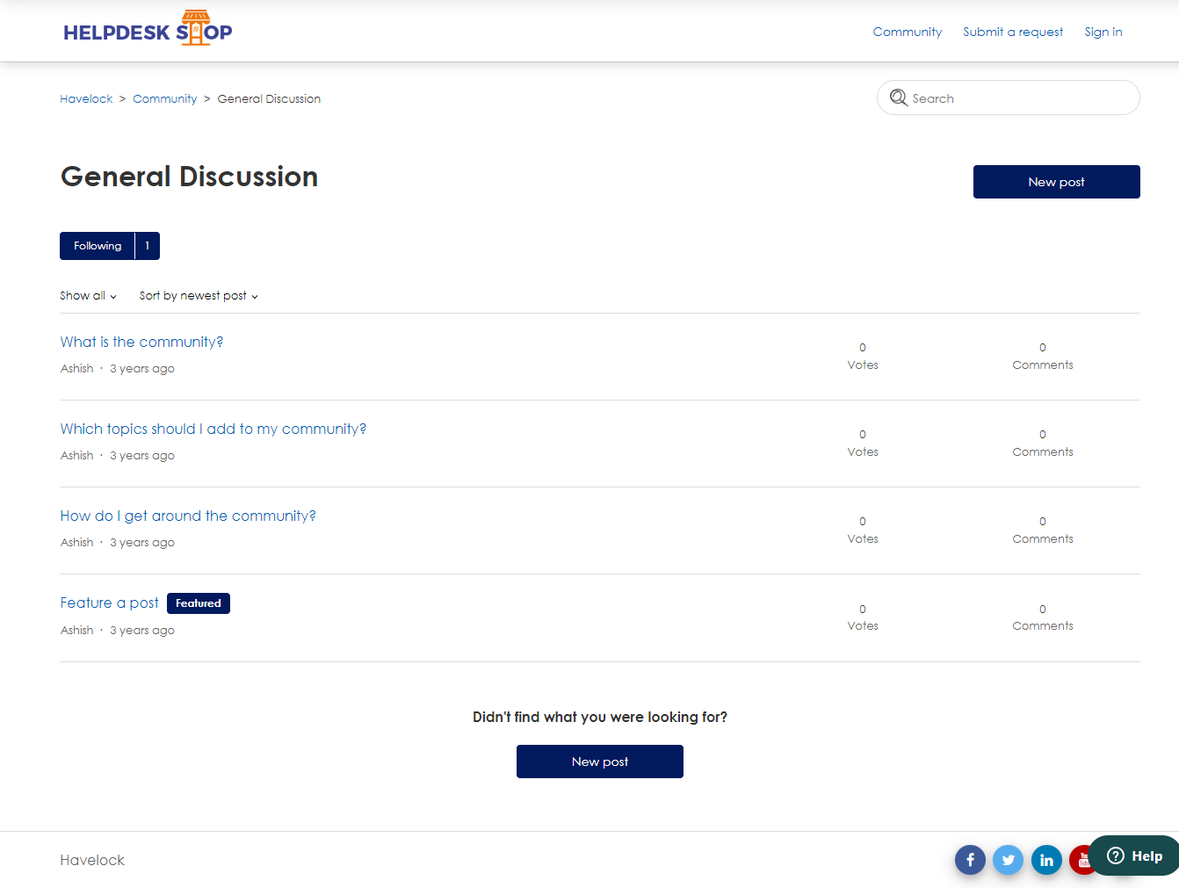Click the YouTube icon in footer
Screen dimensions: 1179x888
click(x=1080, y=860)
